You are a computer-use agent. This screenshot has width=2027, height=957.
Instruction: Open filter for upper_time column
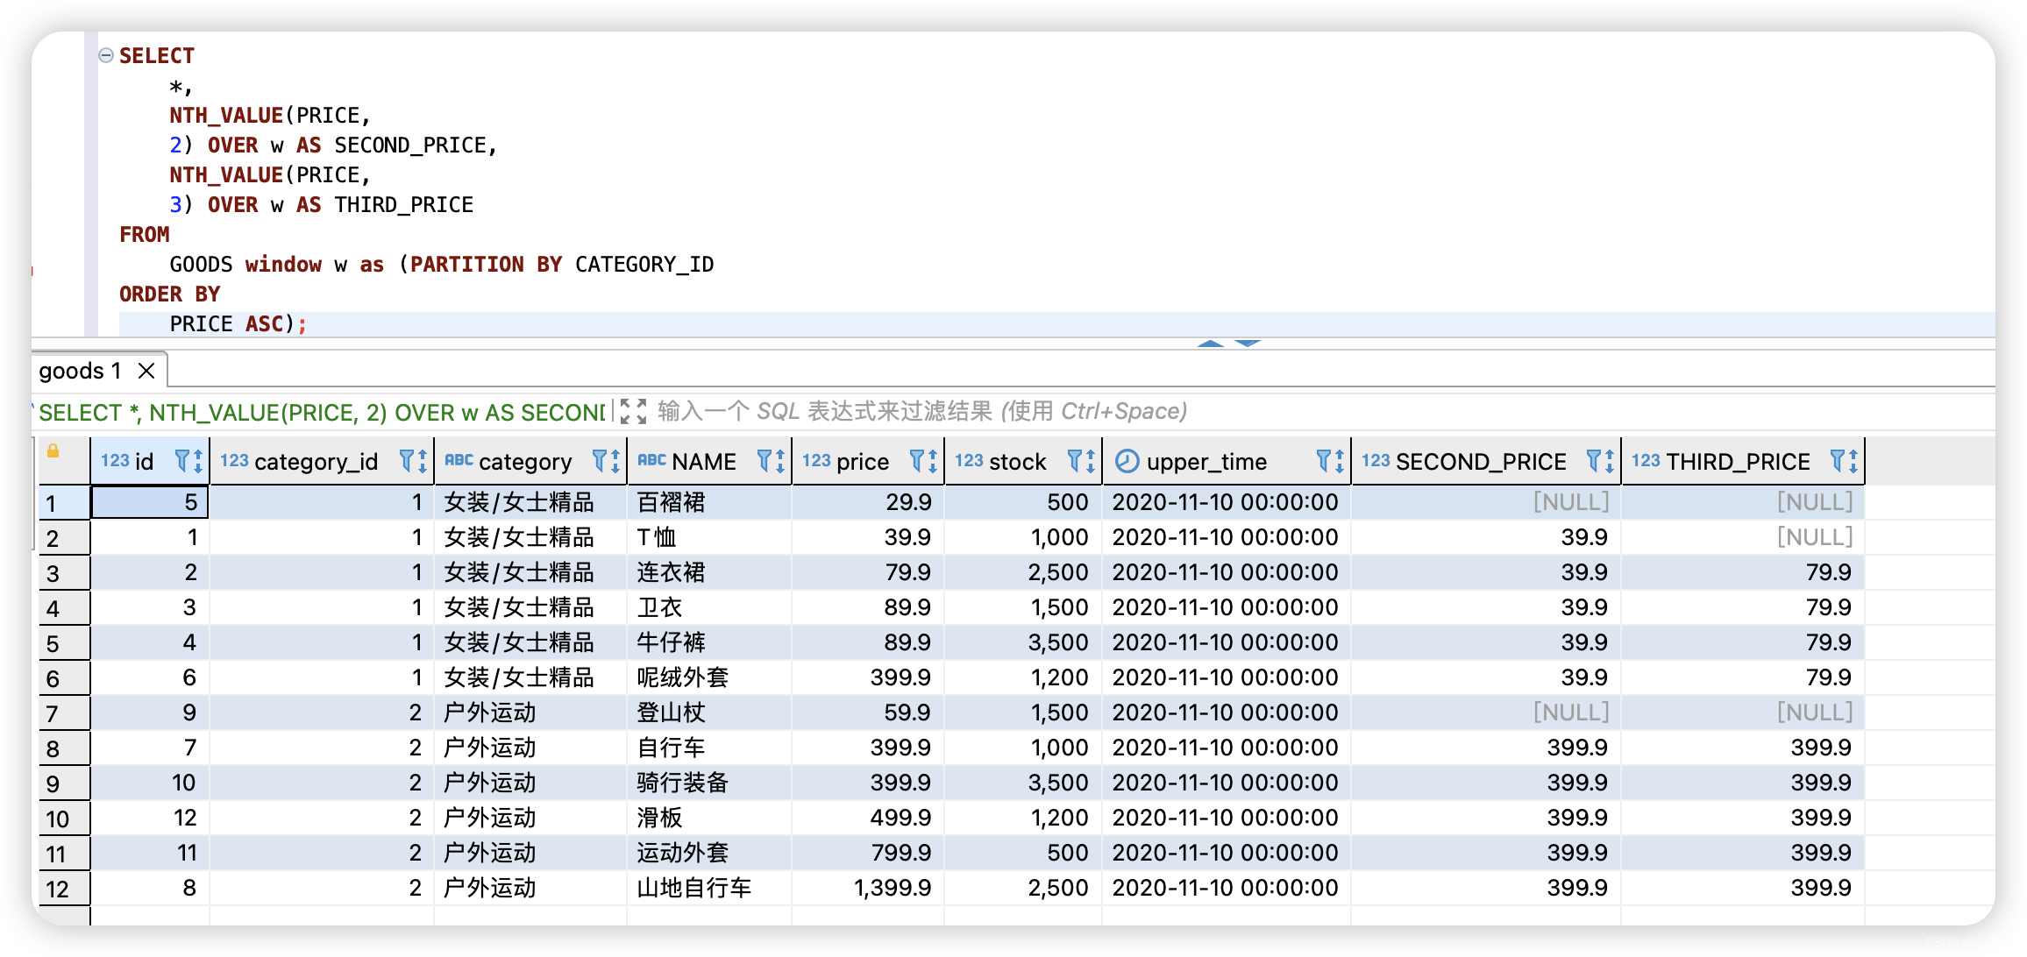click(1324, 460)
